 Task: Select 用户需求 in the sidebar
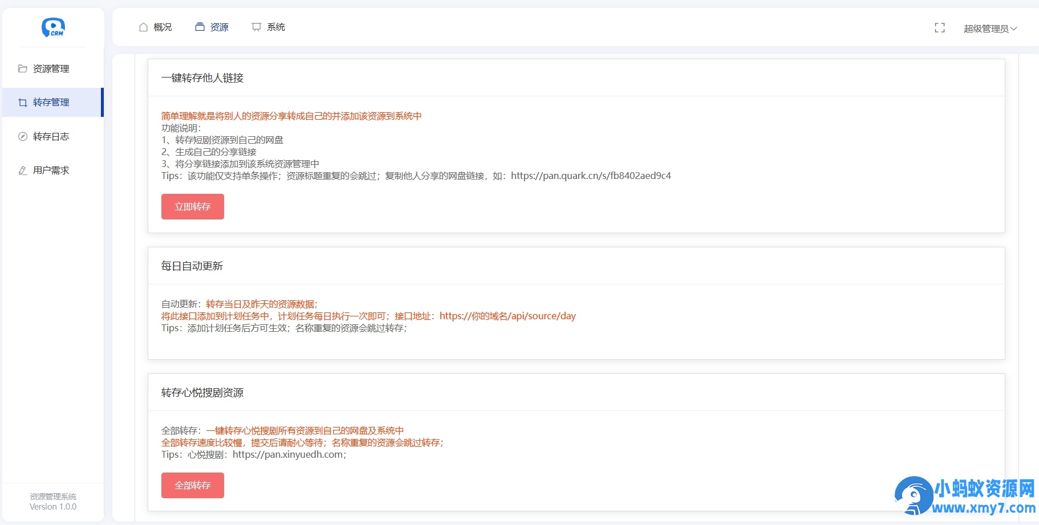tap(51, 170)
